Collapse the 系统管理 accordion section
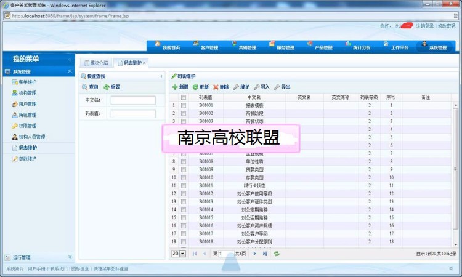The image size is (462, 277). click(70, 71)
